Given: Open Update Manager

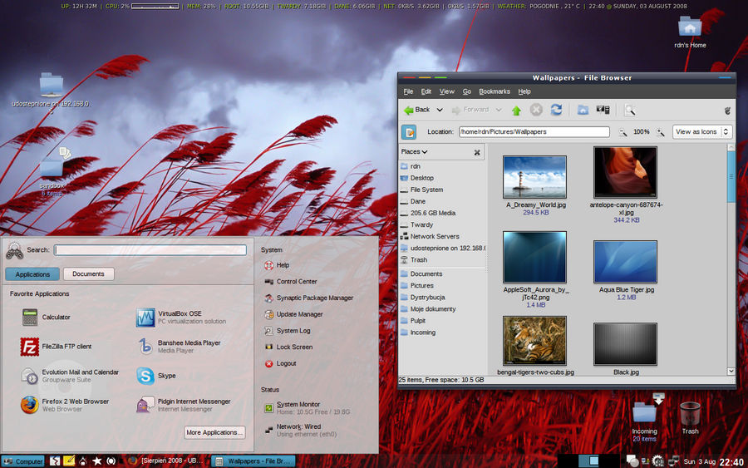Looking at the screenshot, I should 293,314.
